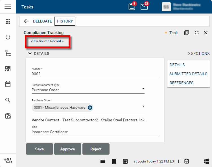Image resolution: width=212 pixels, height=167 pixels.
Task: Click the Title input field
Action: pos(95,132)
